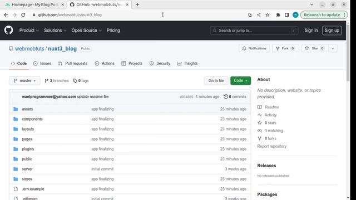Image resolution: width=356 pixels, height=200 pixels.
Task: Open the star lists dropdown arrow
Action: (x=333, y=48)
